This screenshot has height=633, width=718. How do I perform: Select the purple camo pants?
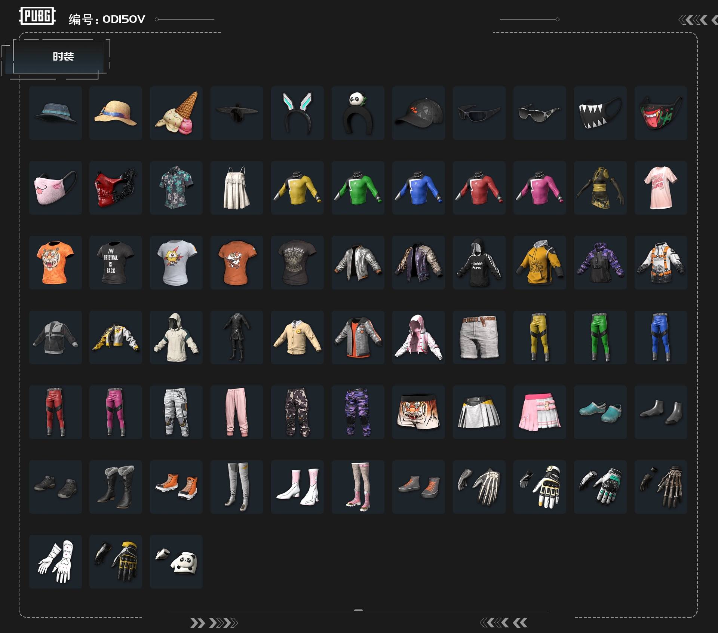pos(358,412)
